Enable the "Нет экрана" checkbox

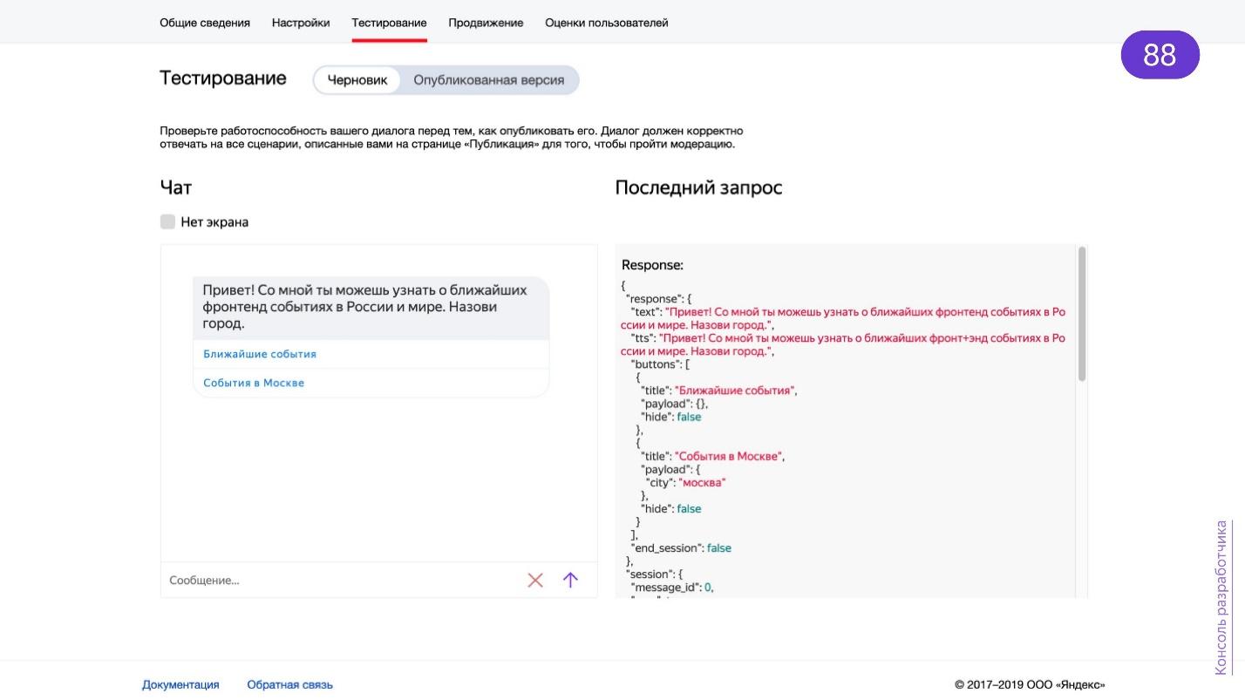click(167, 221)
